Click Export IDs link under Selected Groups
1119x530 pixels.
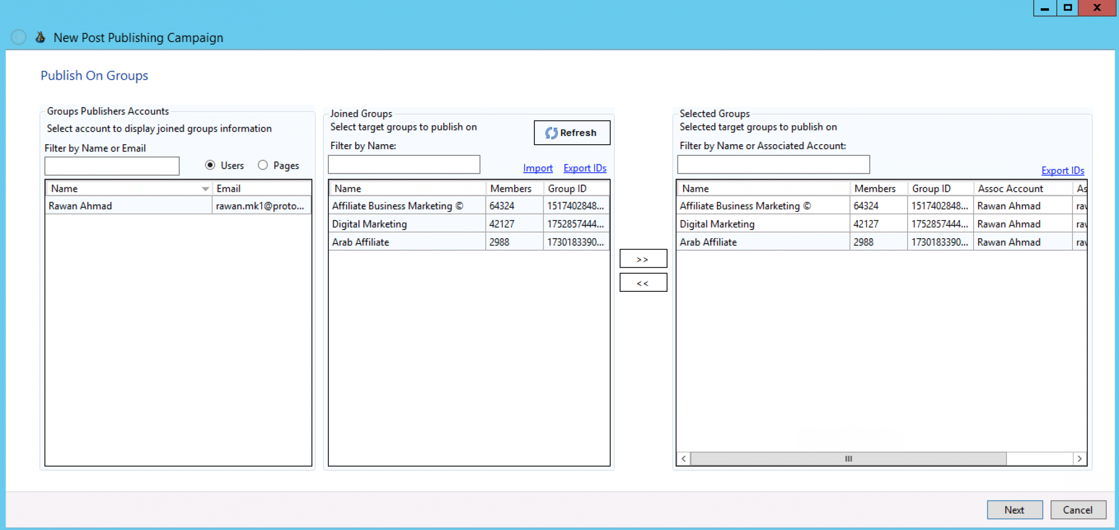tap(1062, 170)
